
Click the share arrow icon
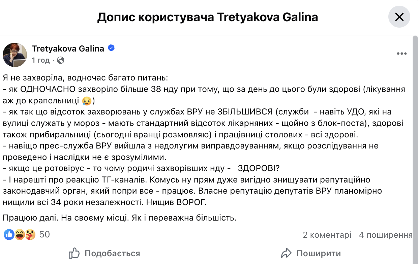pos(286,253)
